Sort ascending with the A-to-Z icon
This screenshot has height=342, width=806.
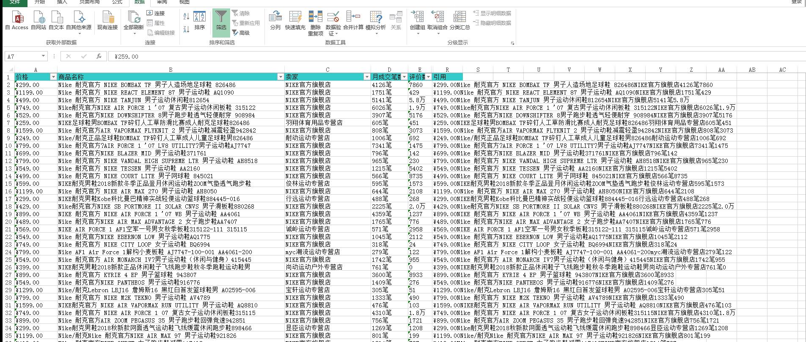pyautogui.click(x=186, y=16)
